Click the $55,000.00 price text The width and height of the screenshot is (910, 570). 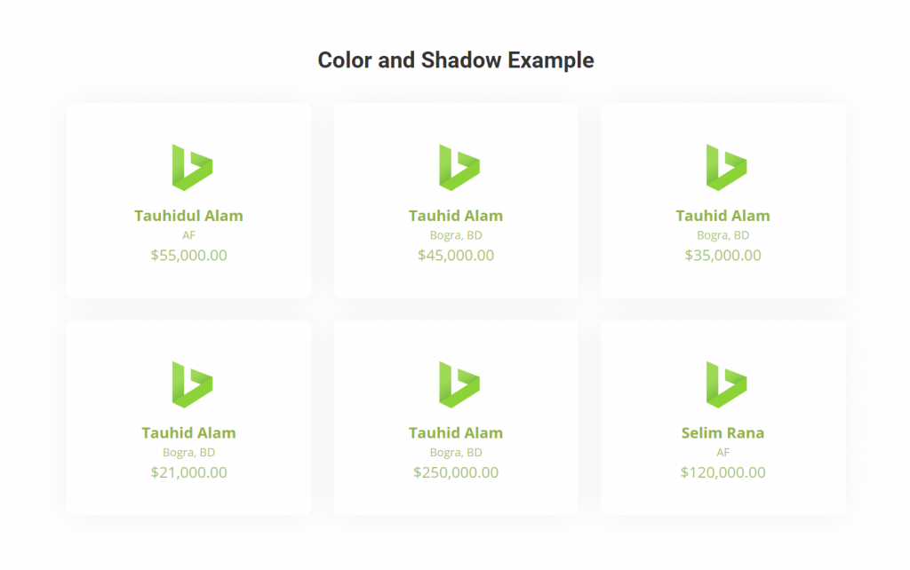(x=188, y=256)
